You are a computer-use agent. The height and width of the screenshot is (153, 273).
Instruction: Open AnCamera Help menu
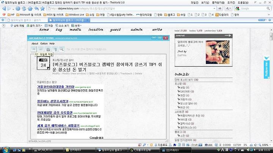[x=52, y=44]
